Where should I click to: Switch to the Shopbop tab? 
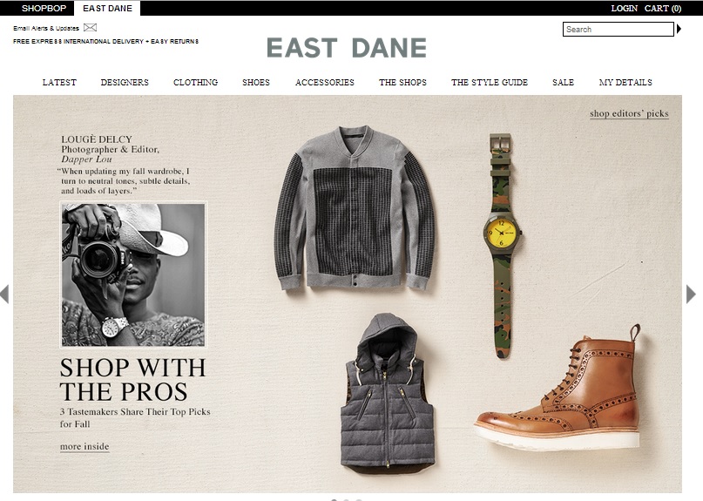44,8
